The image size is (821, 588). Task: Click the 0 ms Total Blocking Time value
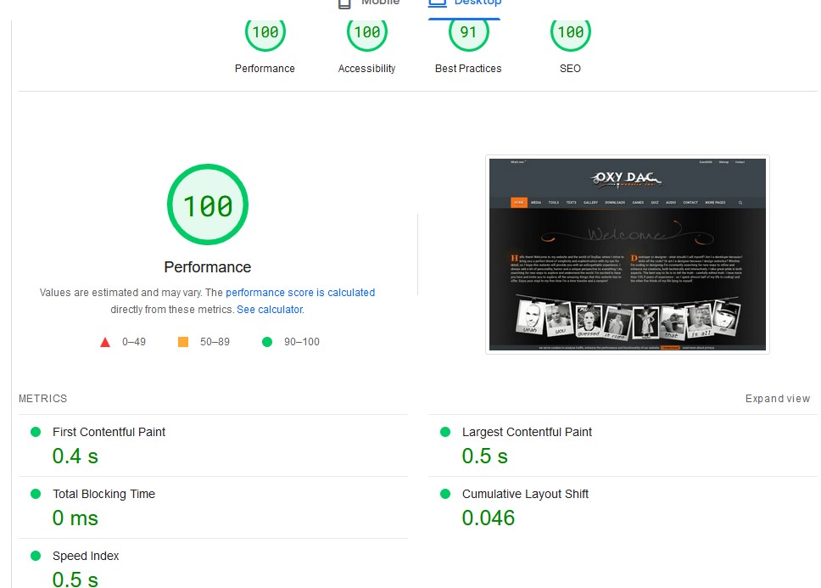click(75, 518)
